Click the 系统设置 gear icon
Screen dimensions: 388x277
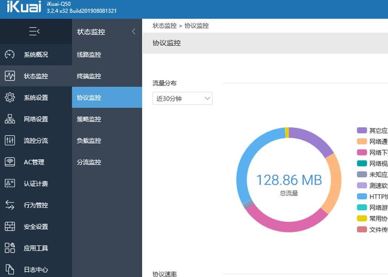click(10, 98)
